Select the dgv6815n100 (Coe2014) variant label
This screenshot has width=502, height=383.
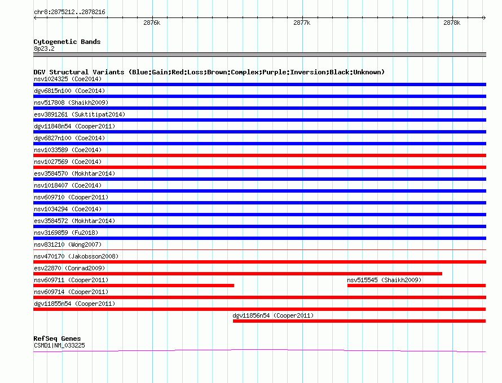[x=69, y=91]
